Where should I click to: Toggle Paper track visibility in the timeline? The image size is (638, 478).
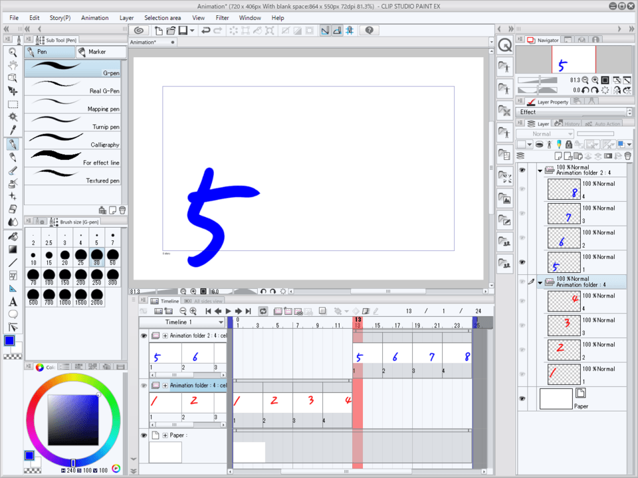point(144,435)
